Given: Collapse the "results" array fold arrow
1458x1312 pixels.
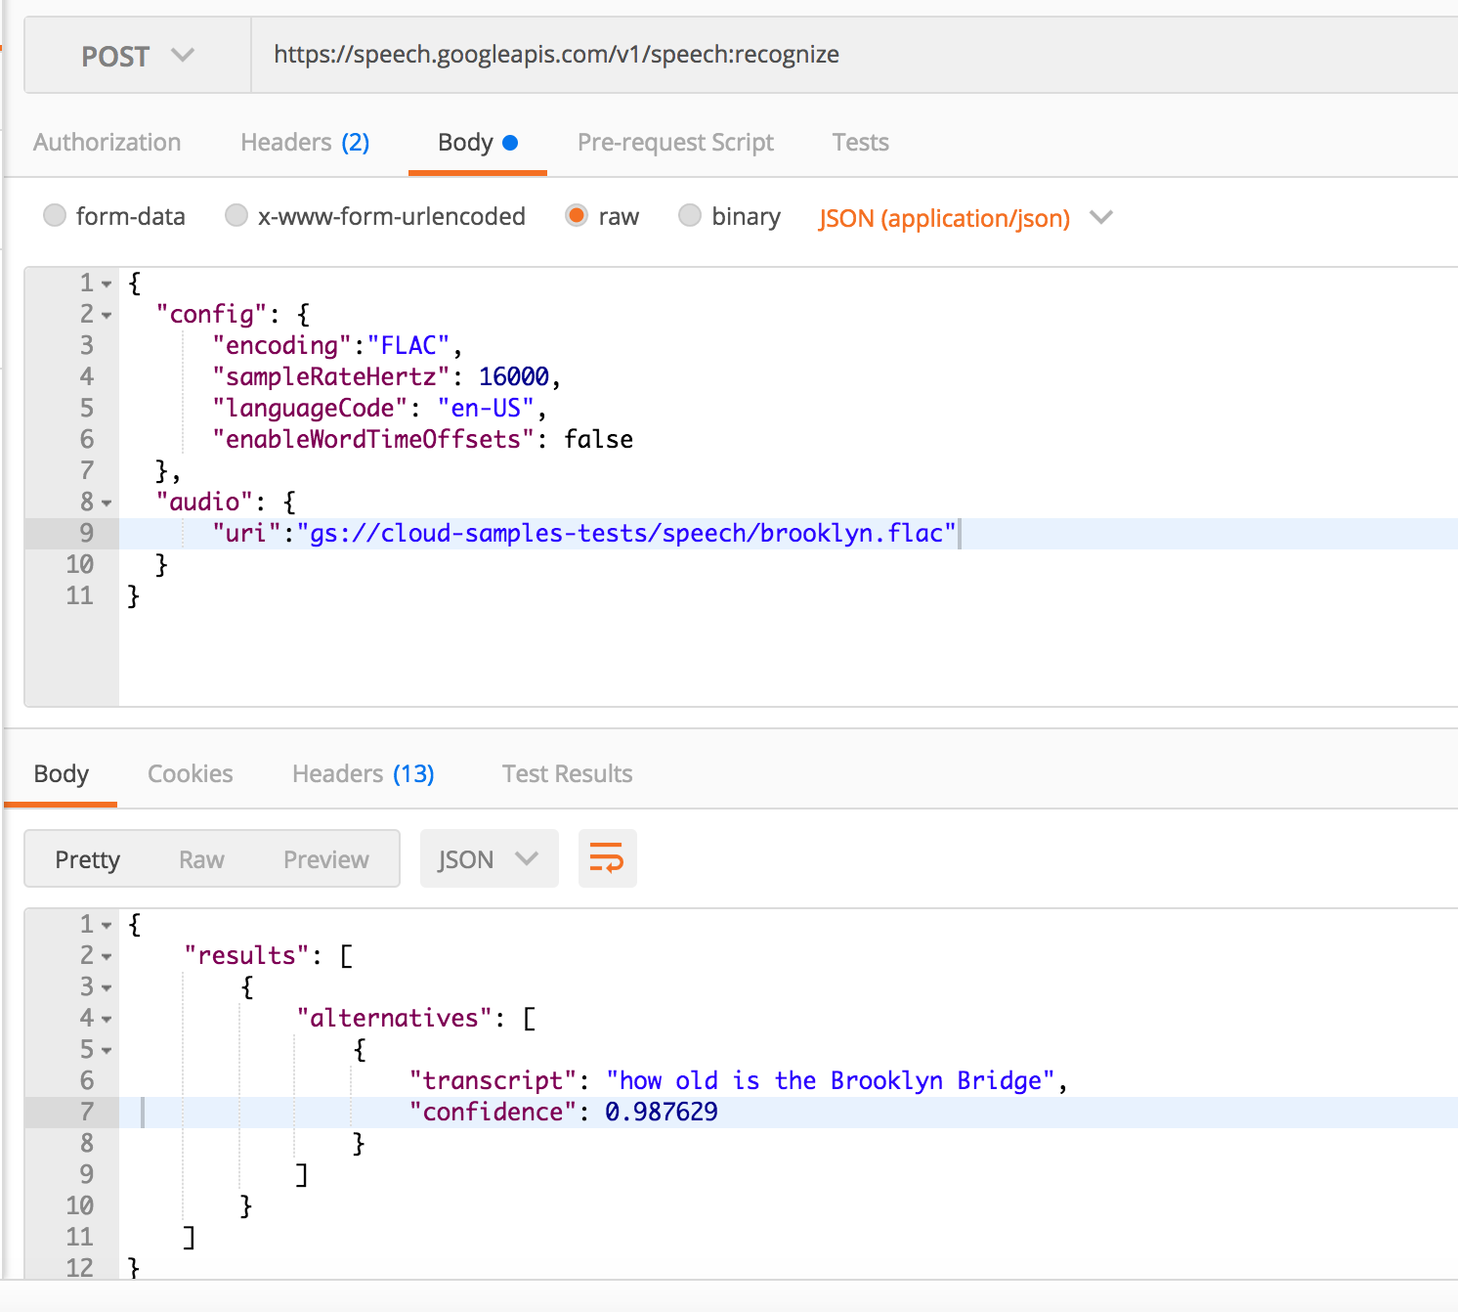Looking at the screenshot, I should click(107, 957).
